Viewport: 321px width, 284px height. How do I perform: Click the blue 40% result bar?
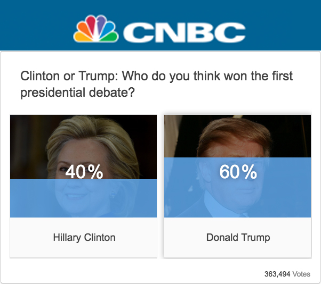pos(84,198)
